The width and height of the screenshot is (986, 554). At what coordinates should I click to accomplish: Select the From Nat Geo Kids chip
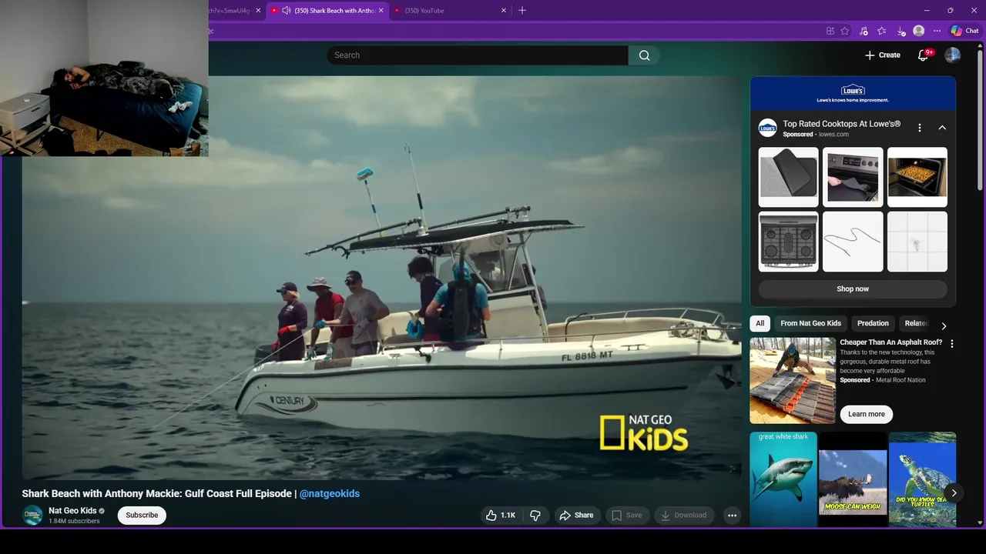810,323
